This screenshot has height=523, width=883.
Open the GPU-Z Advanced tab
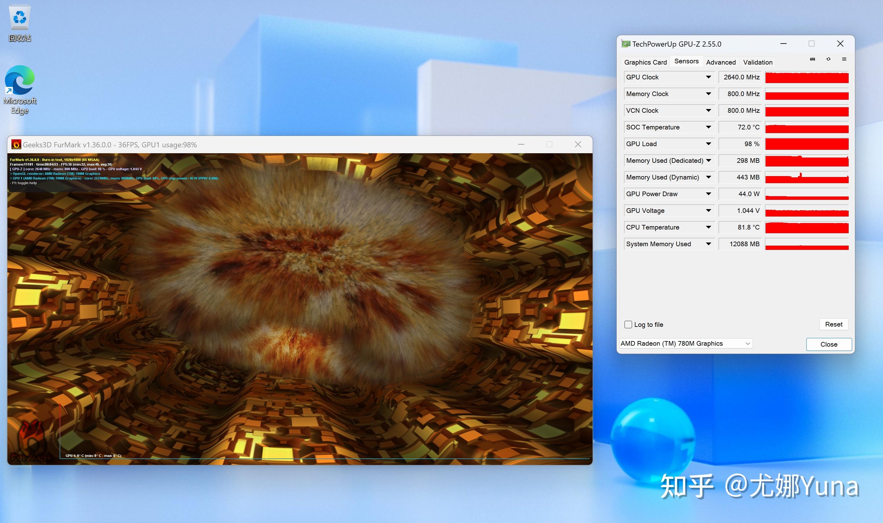click(720, 62)
